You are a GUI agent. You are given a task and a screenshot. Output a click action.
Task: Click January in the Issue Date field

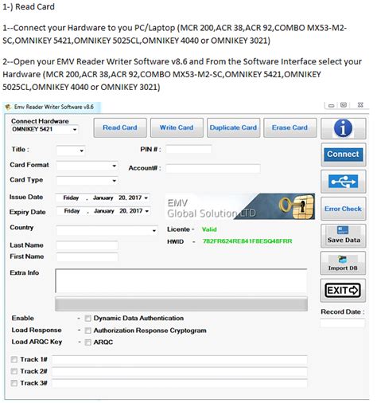point(103,198)
